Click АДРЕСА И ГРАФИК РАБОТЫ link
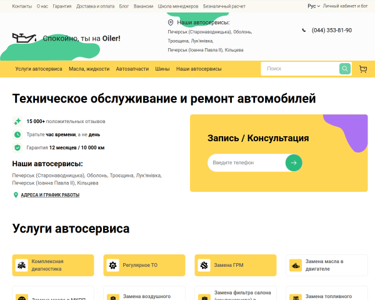375x300 pixels. pos(50,195)
